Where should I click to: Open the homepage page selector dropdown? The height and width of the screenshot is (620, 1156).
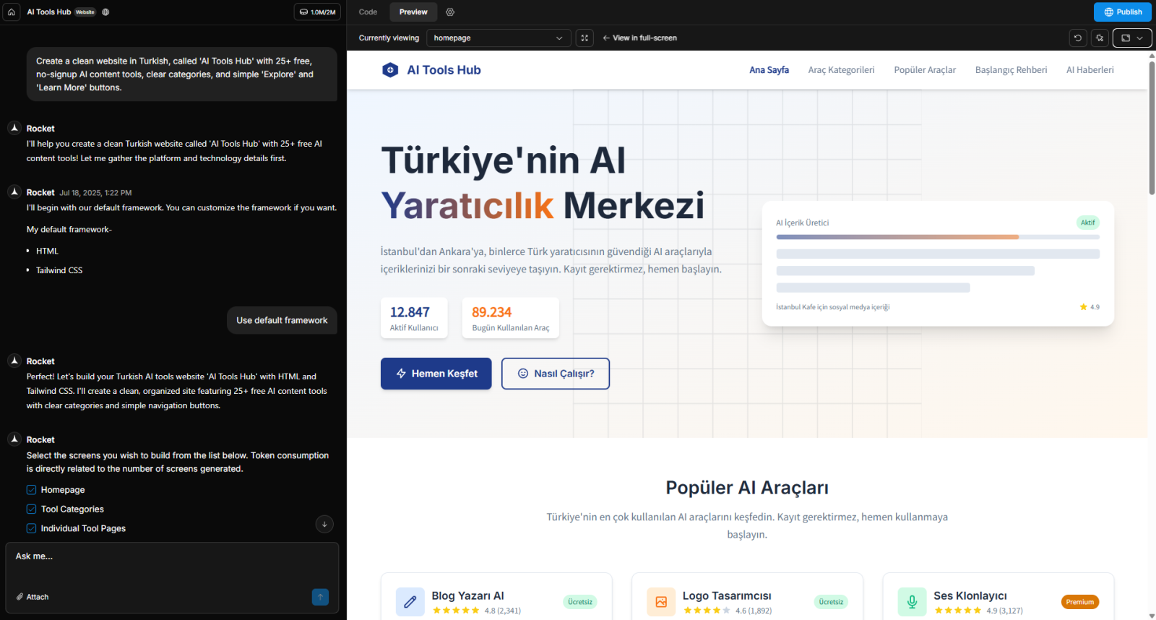498,38
